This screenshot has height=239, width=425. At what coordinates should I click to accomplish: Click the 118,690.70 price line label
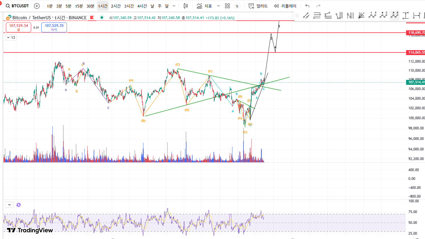(x=415, y=33)
